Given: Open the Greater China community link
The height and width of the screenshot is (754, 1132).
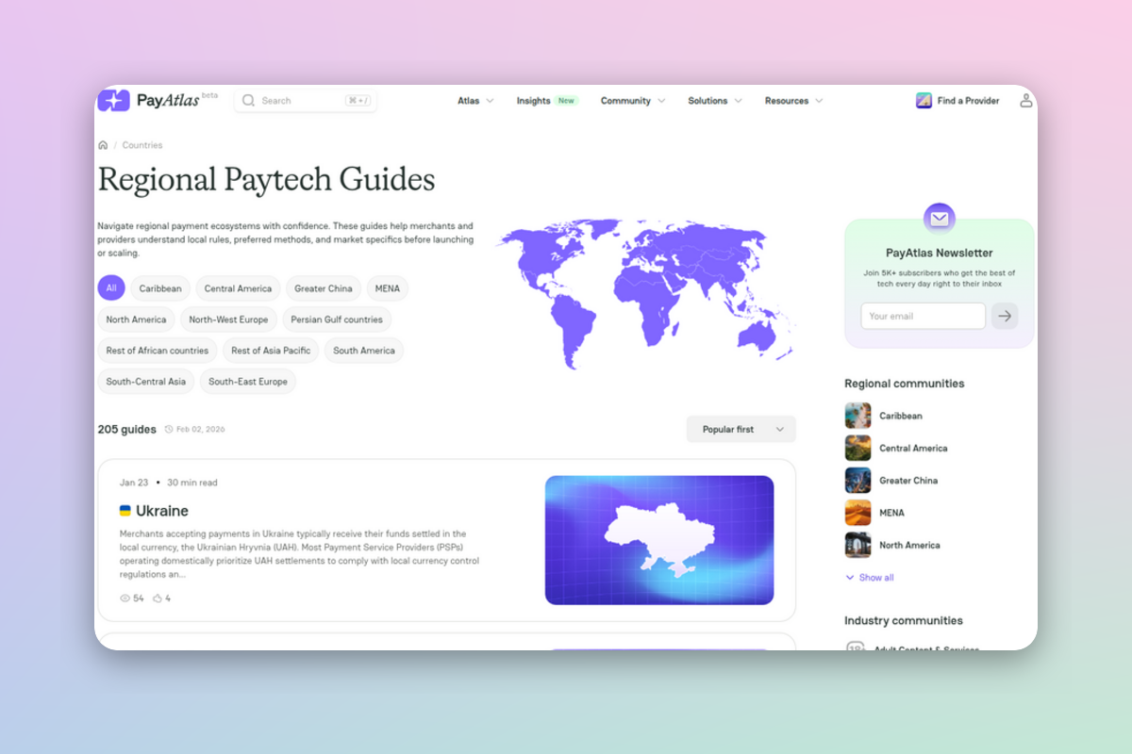Looking at the screenshot, I should (x=908, y=481).
